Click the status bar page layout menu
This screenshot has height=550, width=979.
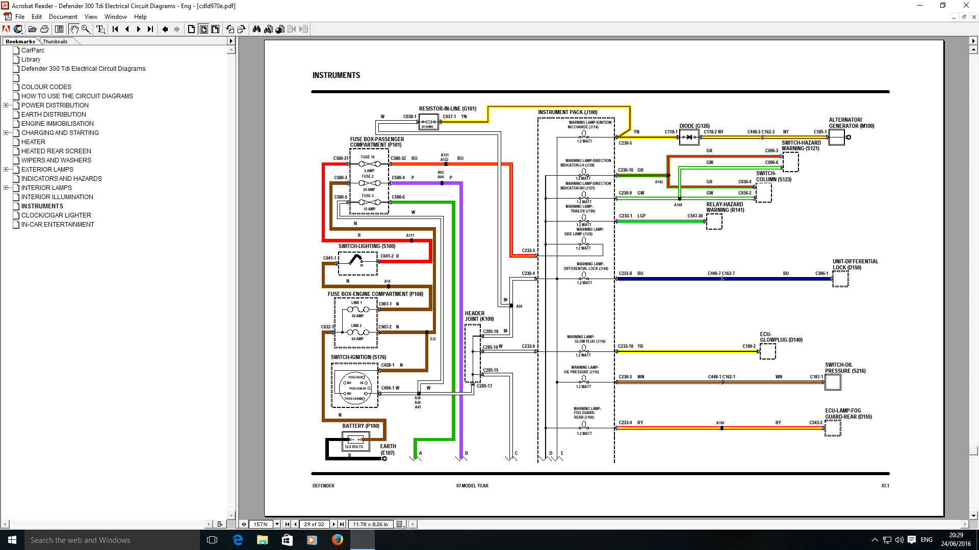pos(400,524)
